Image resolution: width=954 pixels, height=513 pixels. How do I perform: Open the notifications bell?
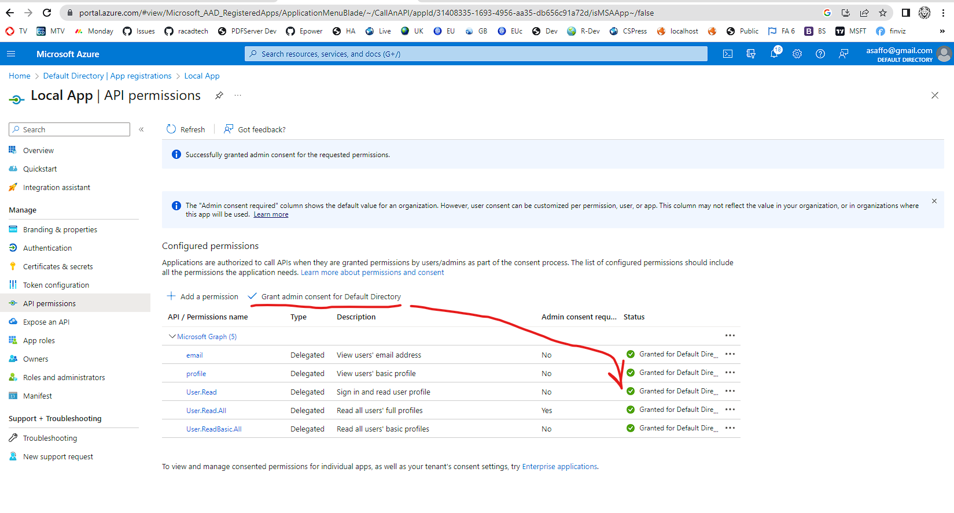point(774,54)
